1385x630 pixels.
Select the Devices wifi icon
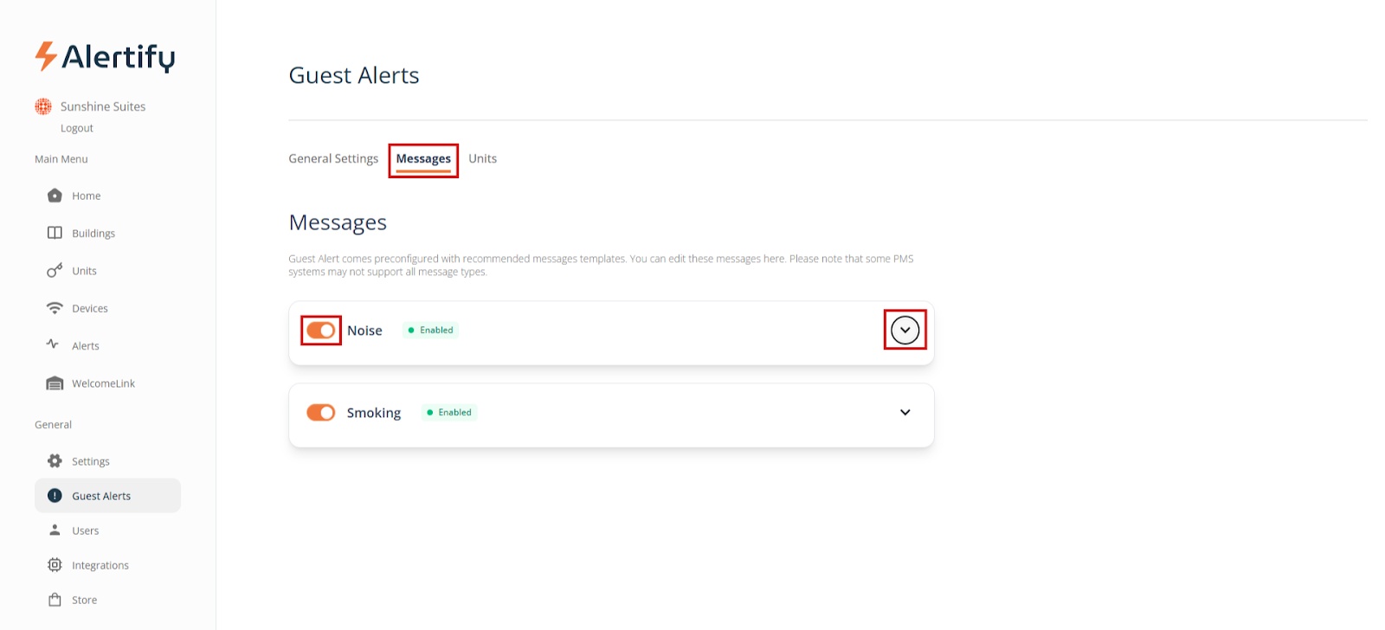(x=55, y=308)
